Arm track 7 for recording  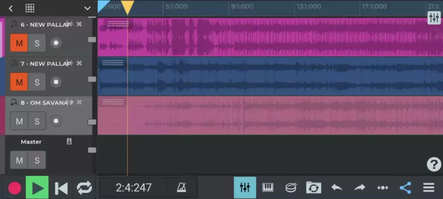tap(56, 82)
